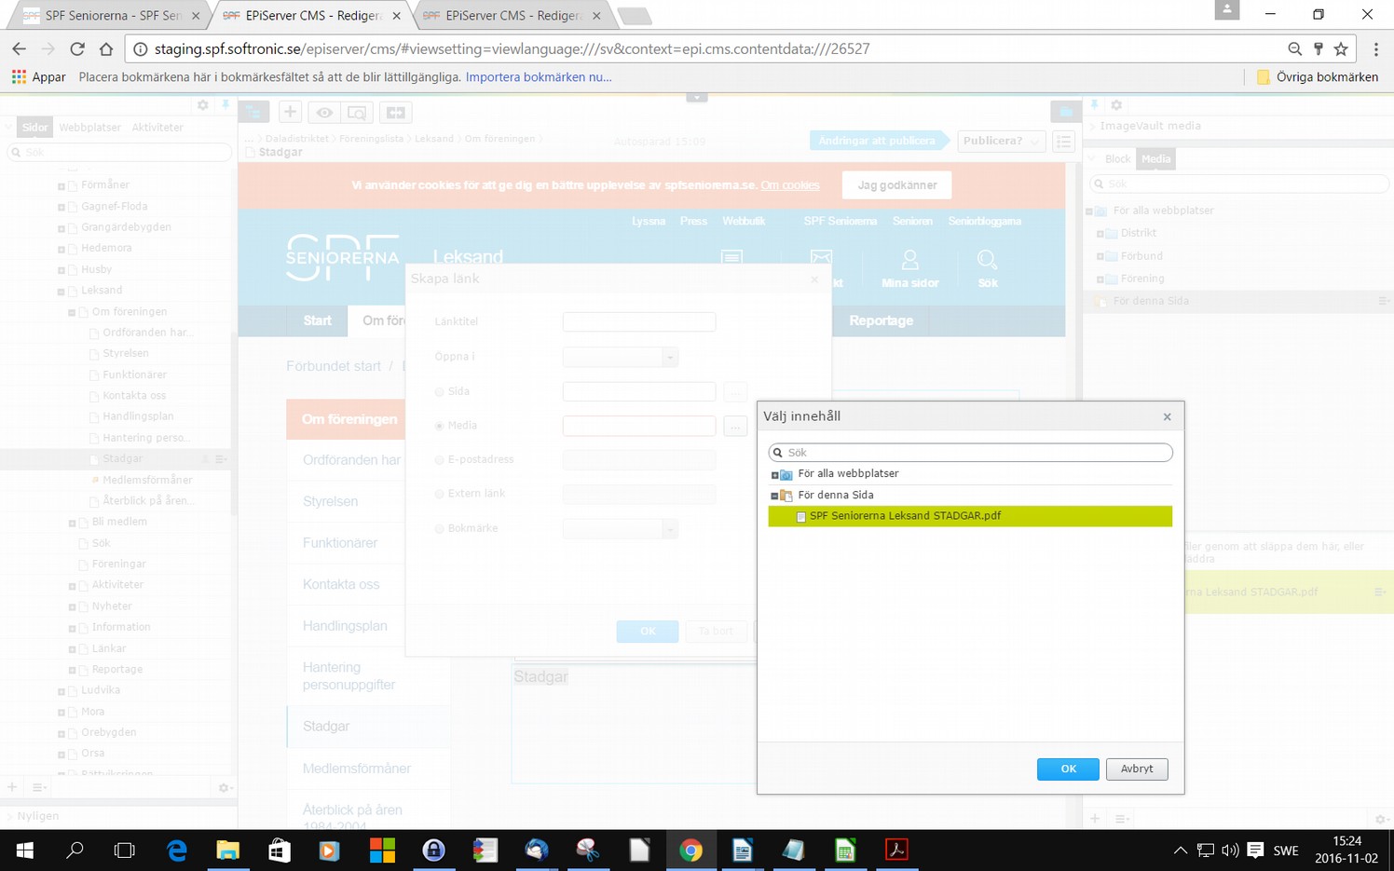Select the Extern länk radio button
This screenshot has width=1394, height=871.
(439, 494)
